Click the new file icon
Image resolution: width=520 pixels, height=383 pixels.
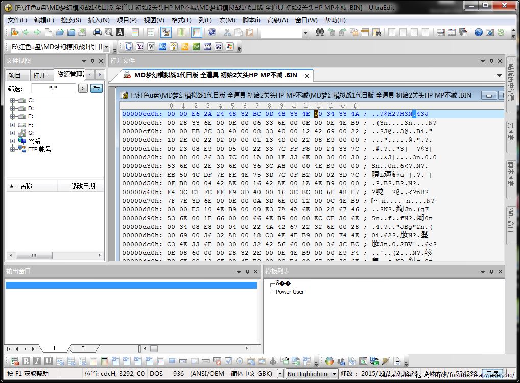pos(49,32)
